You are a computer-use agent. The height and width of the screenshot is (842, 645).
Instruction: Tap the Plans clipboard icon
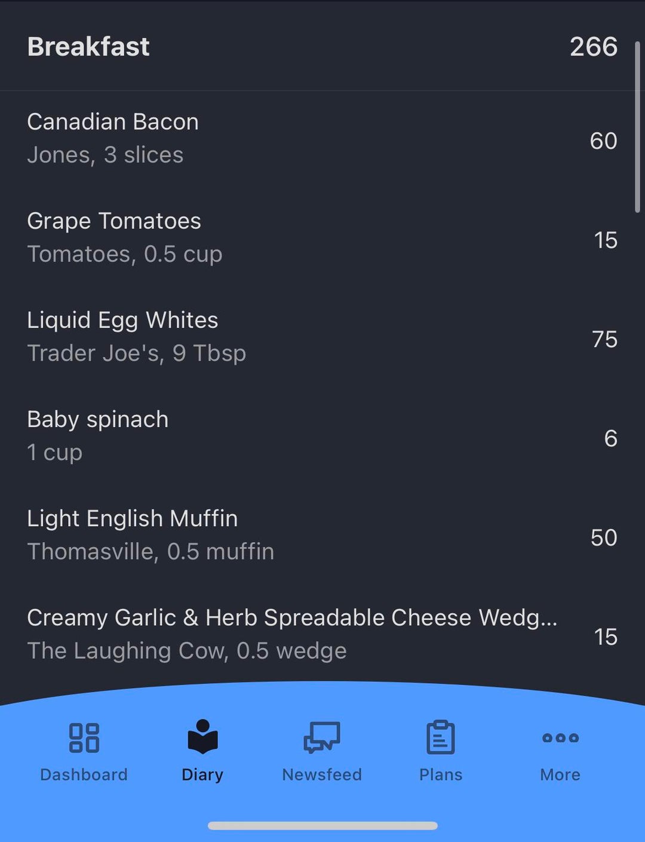tap(441, 737)
